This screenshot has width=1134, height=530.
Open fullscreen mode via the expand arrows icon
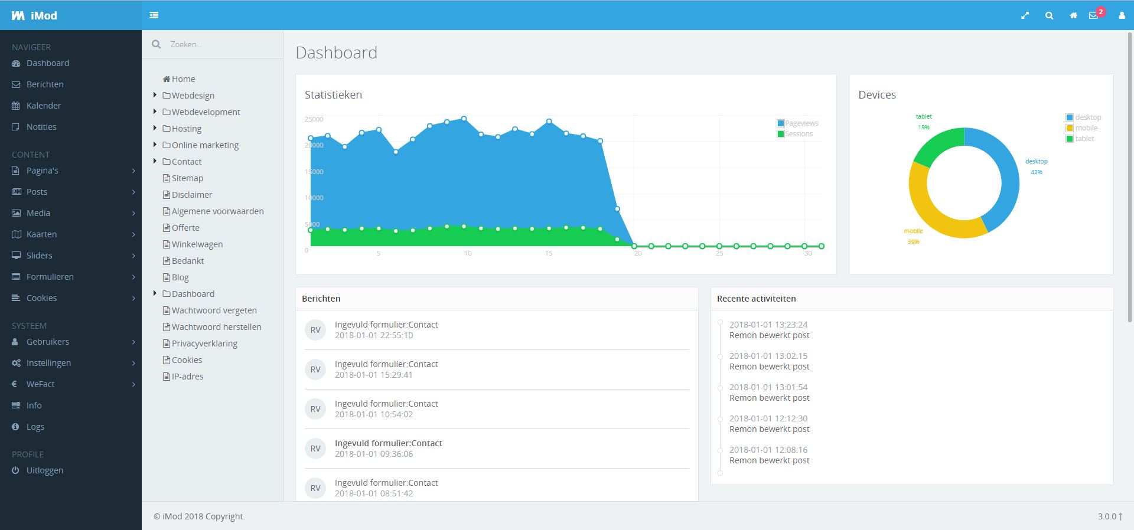(x=1025, y=16)
